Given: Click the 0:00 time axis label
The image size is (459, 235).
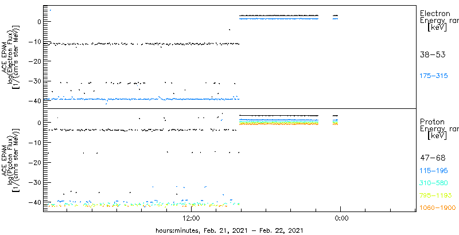Looking at the screenshot, I should pos(341,218).
